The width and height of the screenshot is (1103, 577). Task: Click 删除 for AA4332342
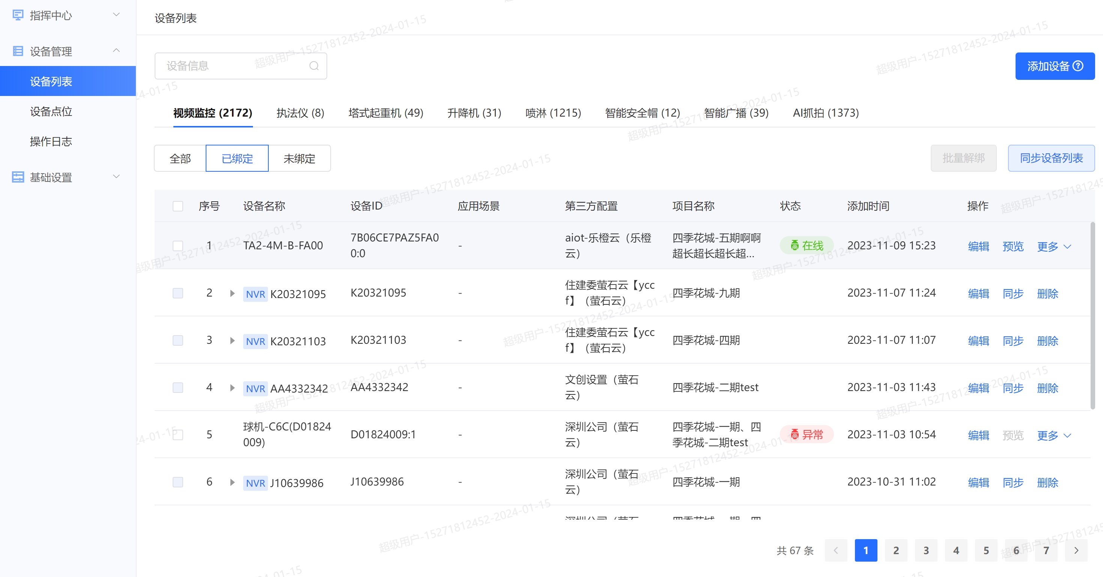click(x=1047, y=388)
